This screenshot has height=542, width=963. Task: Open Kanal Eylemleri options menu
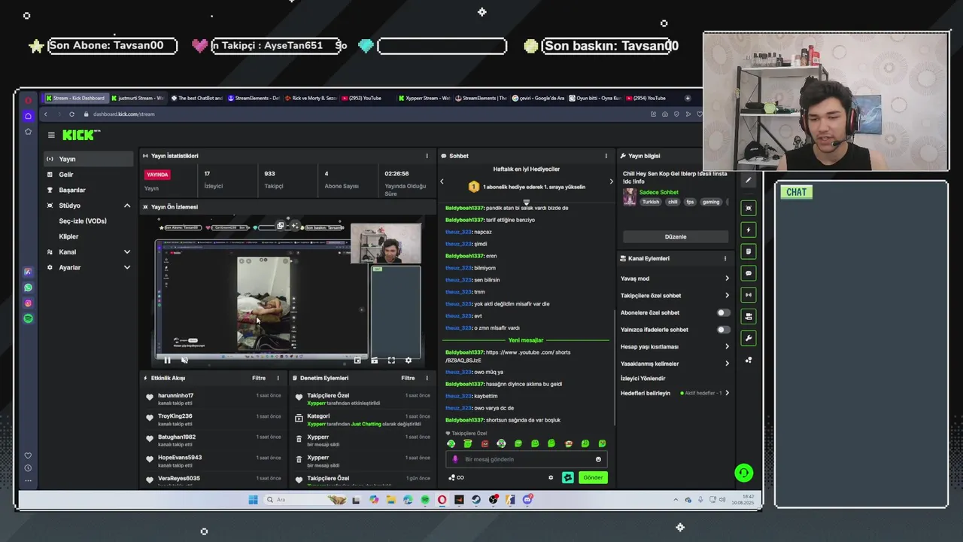point(725,258)
